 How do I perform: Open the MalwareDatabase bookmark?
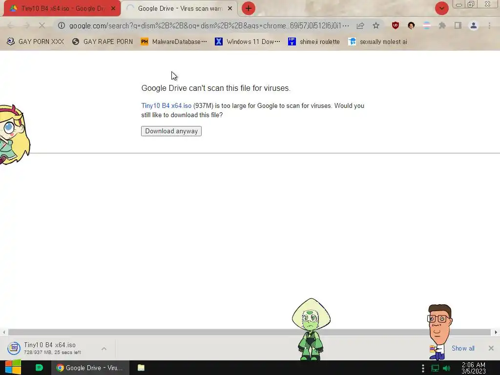coord(174,42)
